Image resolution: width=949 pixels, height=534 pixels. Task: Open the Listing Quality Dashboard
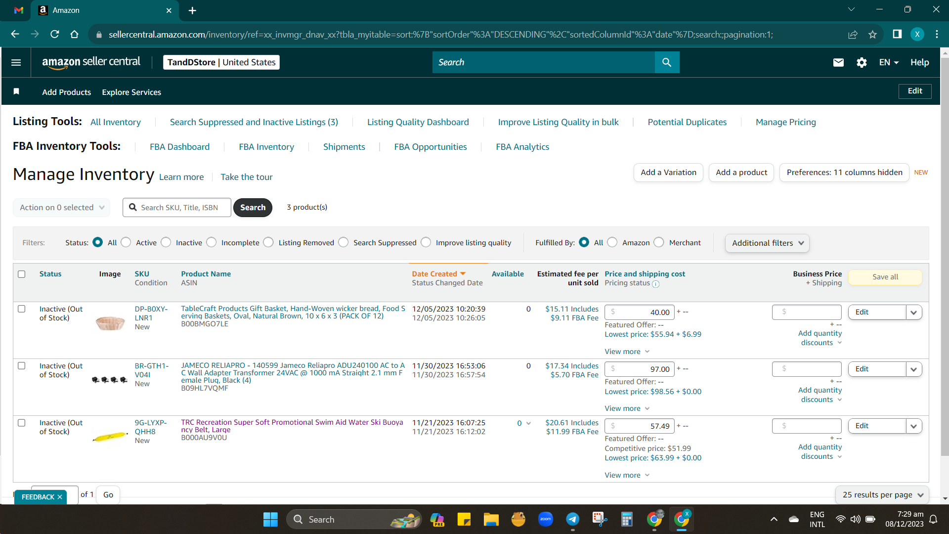(418, 122)
